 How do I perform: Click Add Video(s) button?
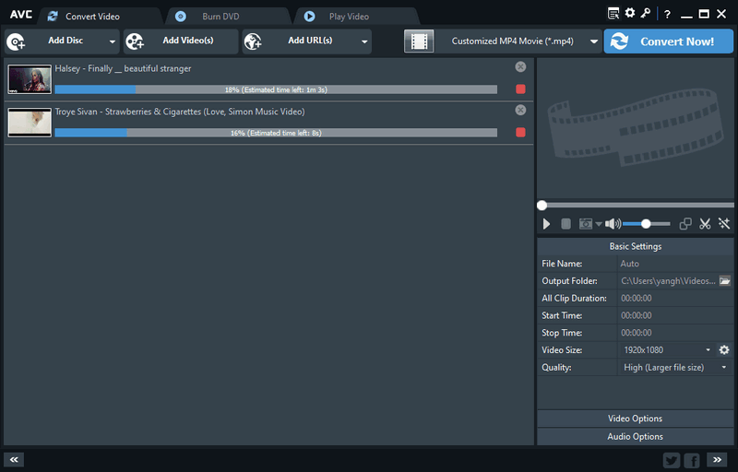click(181, 41)
